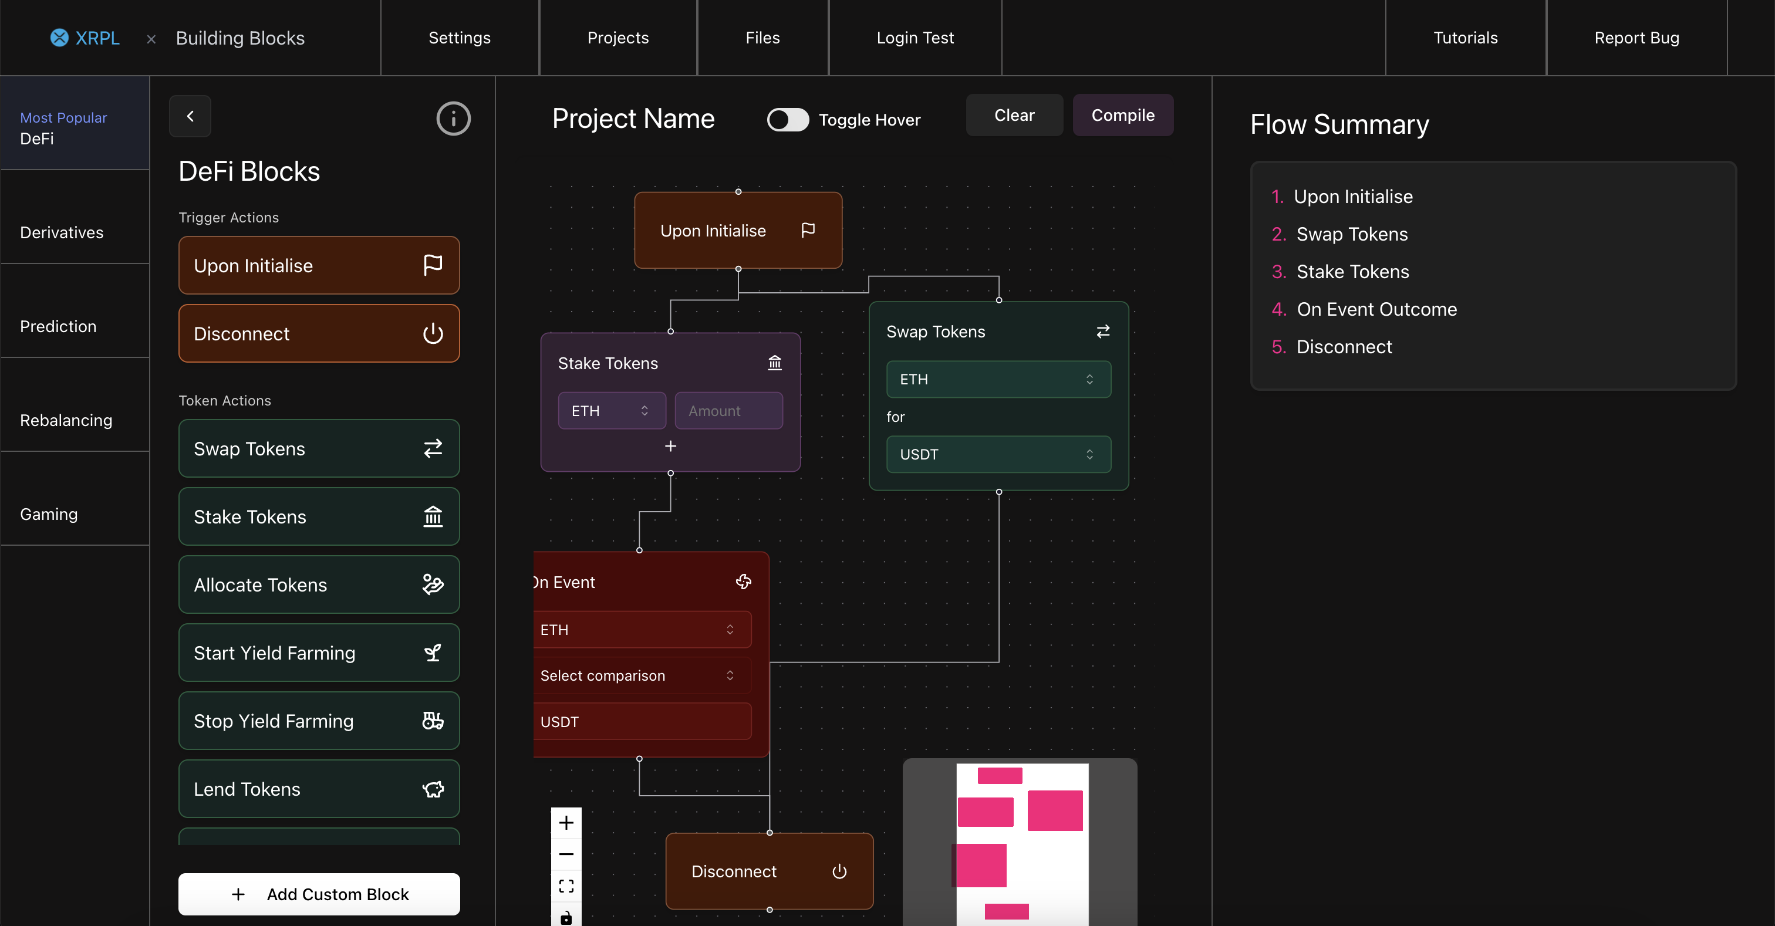Open the Projects menu tab

pyautogui.click(x=617, y=38)
